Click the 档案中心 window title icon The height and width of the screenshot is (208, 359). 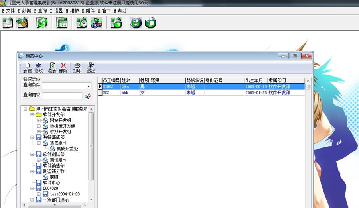(x=21, y=56)
